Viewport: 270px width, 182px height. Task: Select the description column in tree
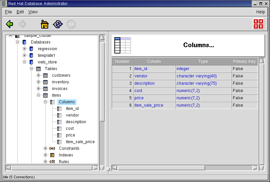tap(76, 122)
